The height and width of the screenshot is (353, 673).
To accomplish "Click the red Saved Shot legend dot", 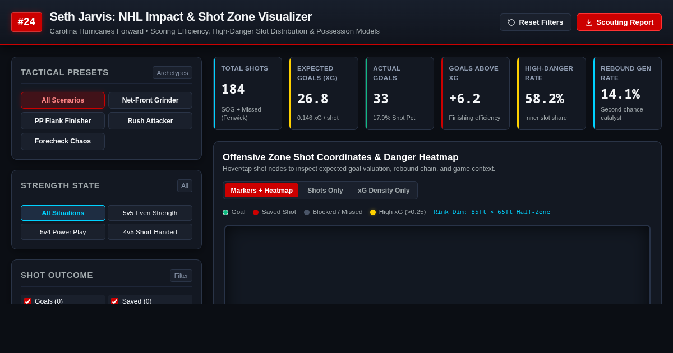I will (x=256, y=212).
